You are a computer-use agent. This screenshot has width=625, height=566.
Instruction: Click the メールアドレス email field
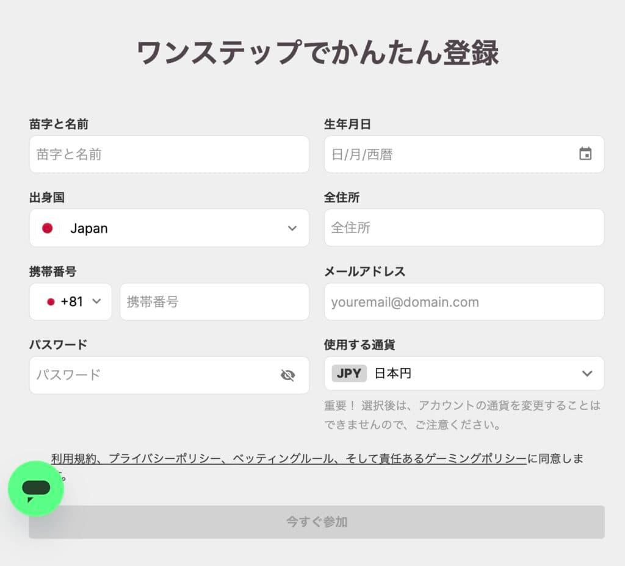pyautogui.click(x=464, y=302)
